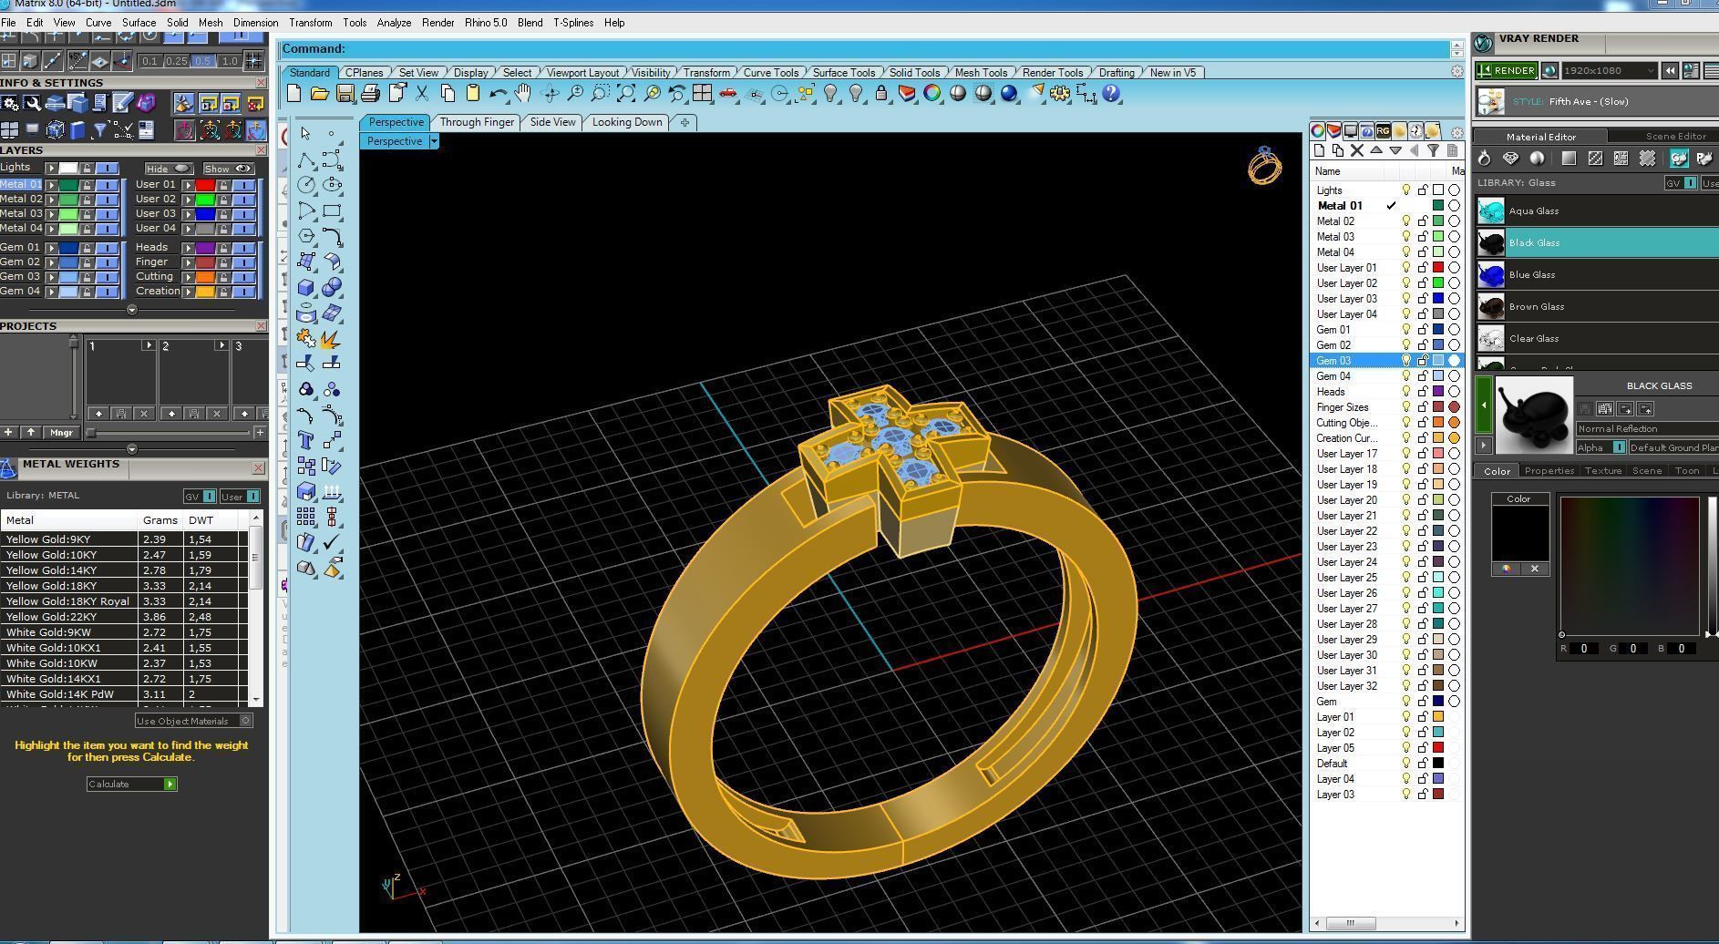1719x944 pixels.
Task: Expand the Cutting layer arrow
Action: coord(188,276)
